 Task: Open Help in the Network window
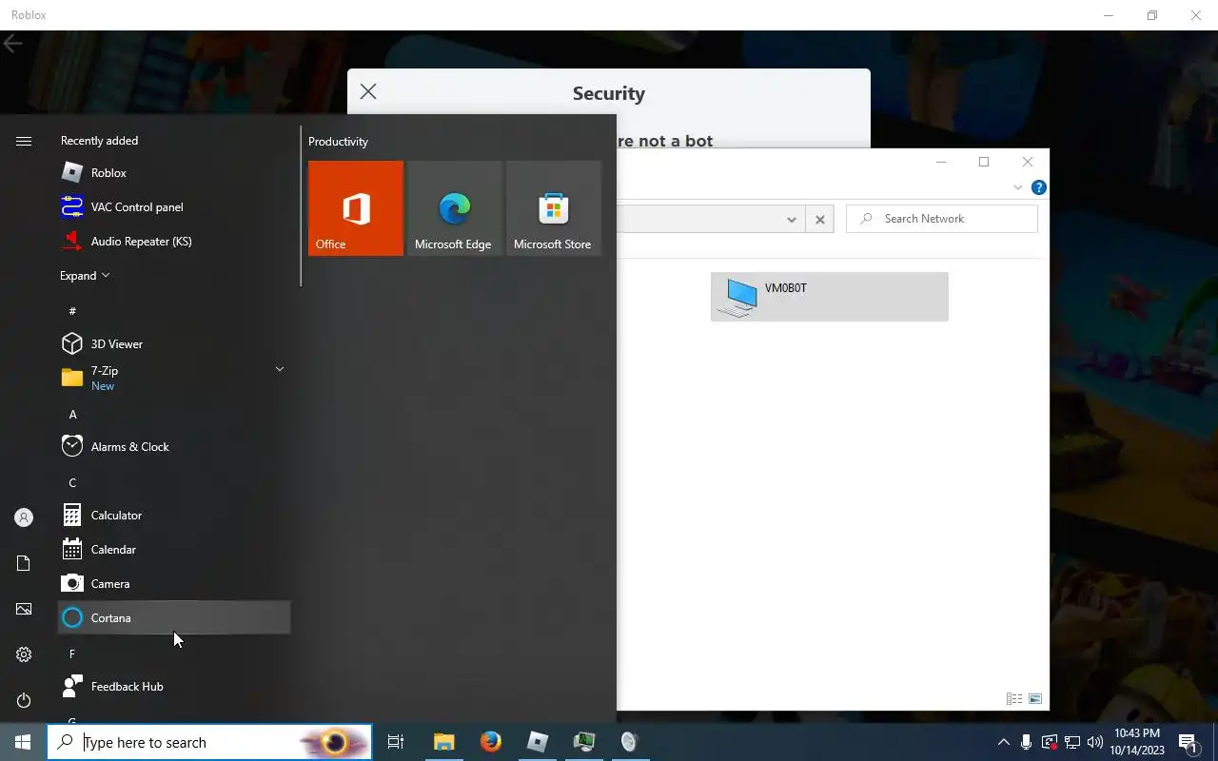[x=1038, y=187]
